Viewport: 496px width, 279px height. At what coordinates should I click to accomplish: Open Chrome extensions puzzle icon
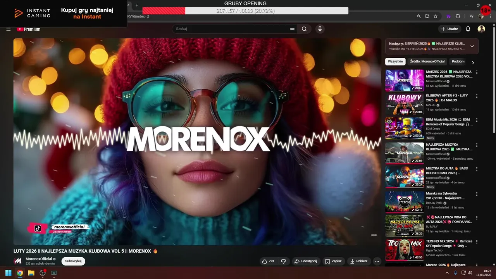458,16
